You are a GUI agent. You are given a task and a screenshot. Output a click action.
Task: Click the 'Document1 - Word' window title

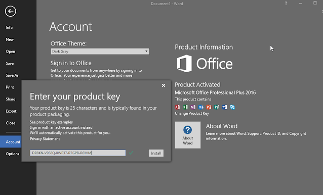[x=167, y=4]
